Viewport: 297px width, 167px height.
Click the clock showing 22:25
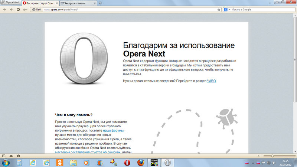[285, 163]
